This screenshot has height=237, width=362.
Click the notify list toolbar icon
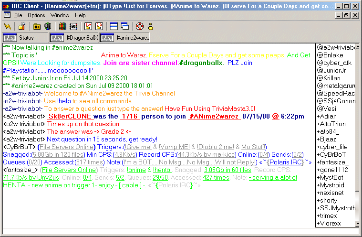click(x=73, y=26)
